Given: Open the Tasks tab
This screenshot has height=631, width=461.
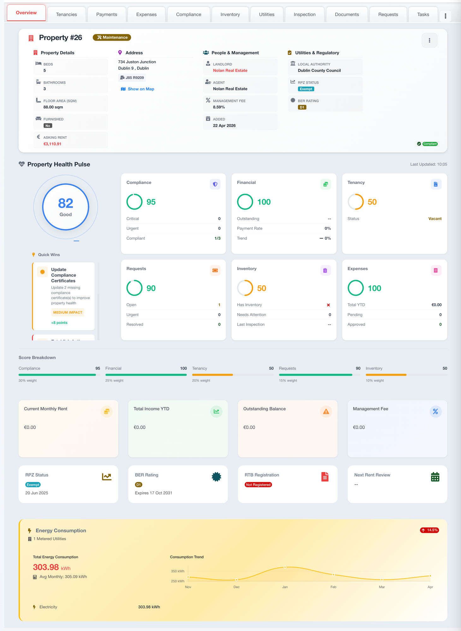Looking at the screenshot, I should pyautogui.click(x=423, y=15).
